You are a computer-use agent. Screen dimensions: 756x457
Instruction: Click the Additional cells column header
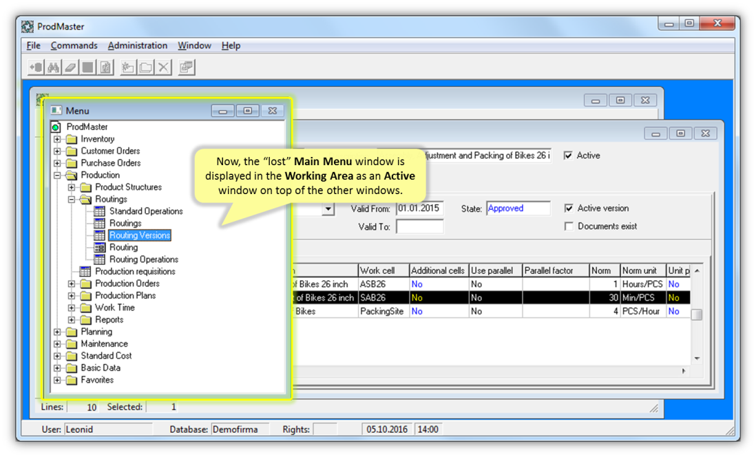click(439, 270)
